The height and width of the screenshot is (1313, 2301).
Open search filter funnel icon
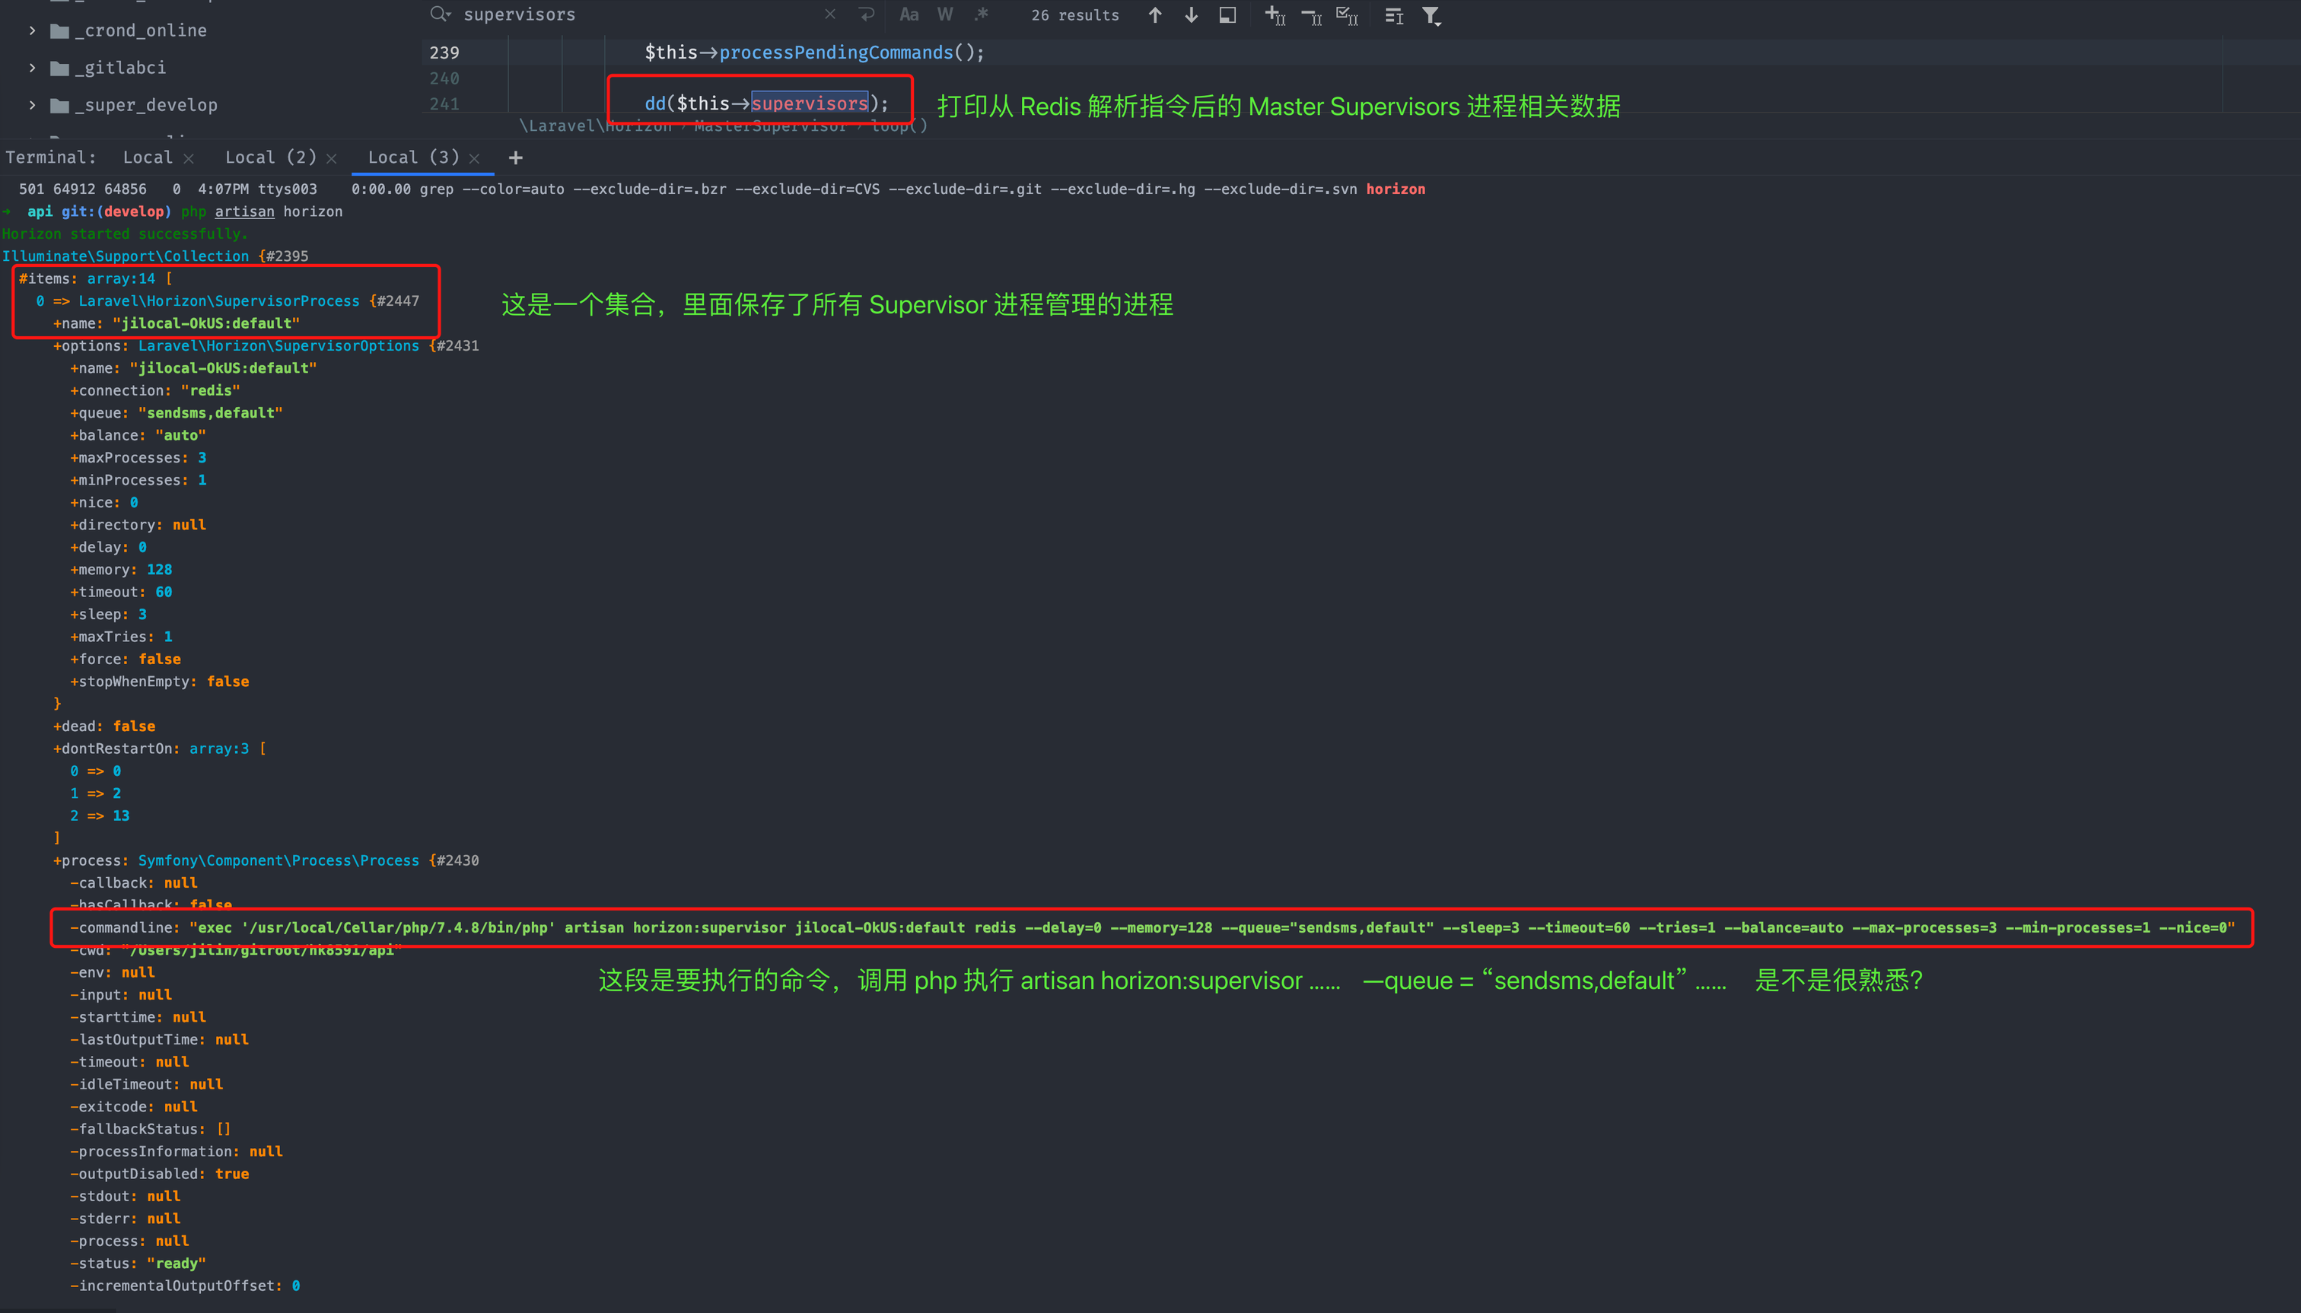tap(1431, 15)
